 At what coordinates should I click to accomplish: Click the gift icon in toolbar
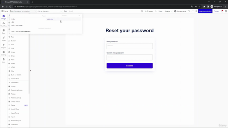coord(142,11)
